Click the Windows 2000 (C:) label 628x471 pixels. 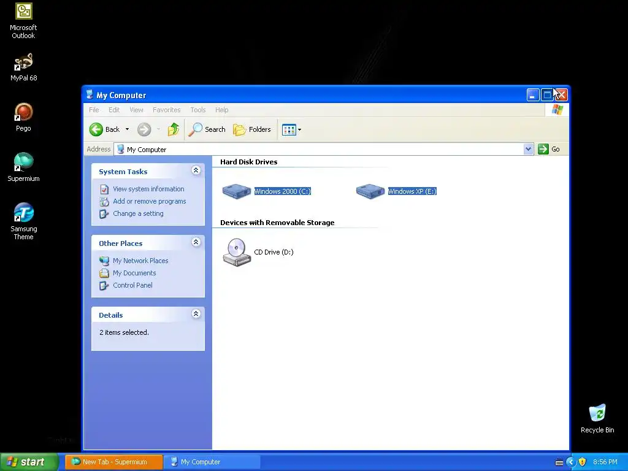coord(282,191)
